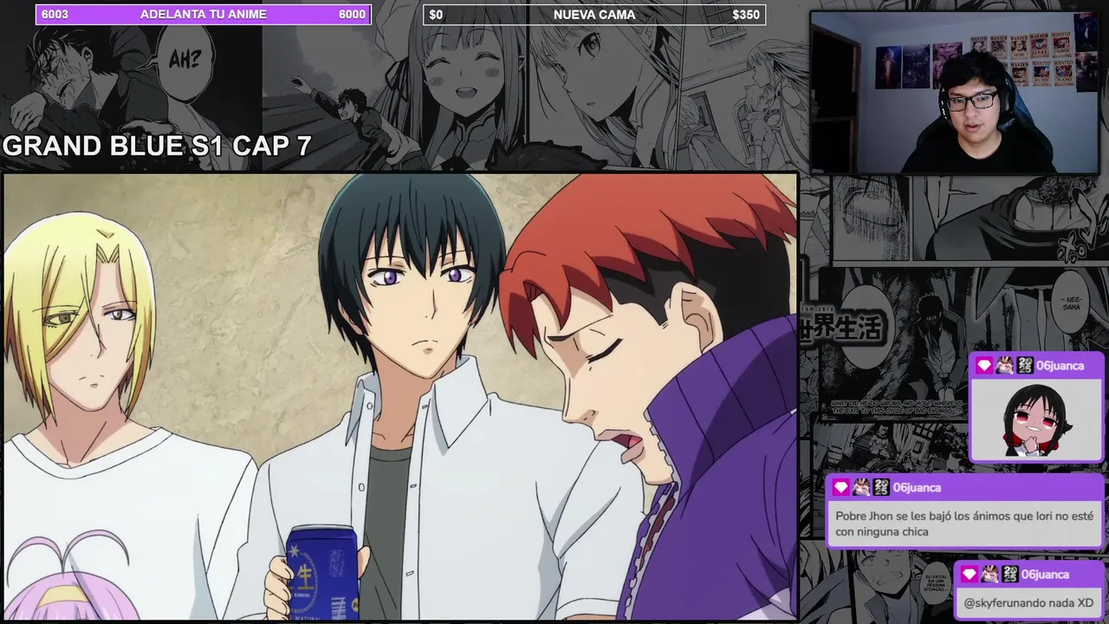Click the character badge above the emote message
The height and width of the screenshot is (624, 1109).
pos(1004,366)
